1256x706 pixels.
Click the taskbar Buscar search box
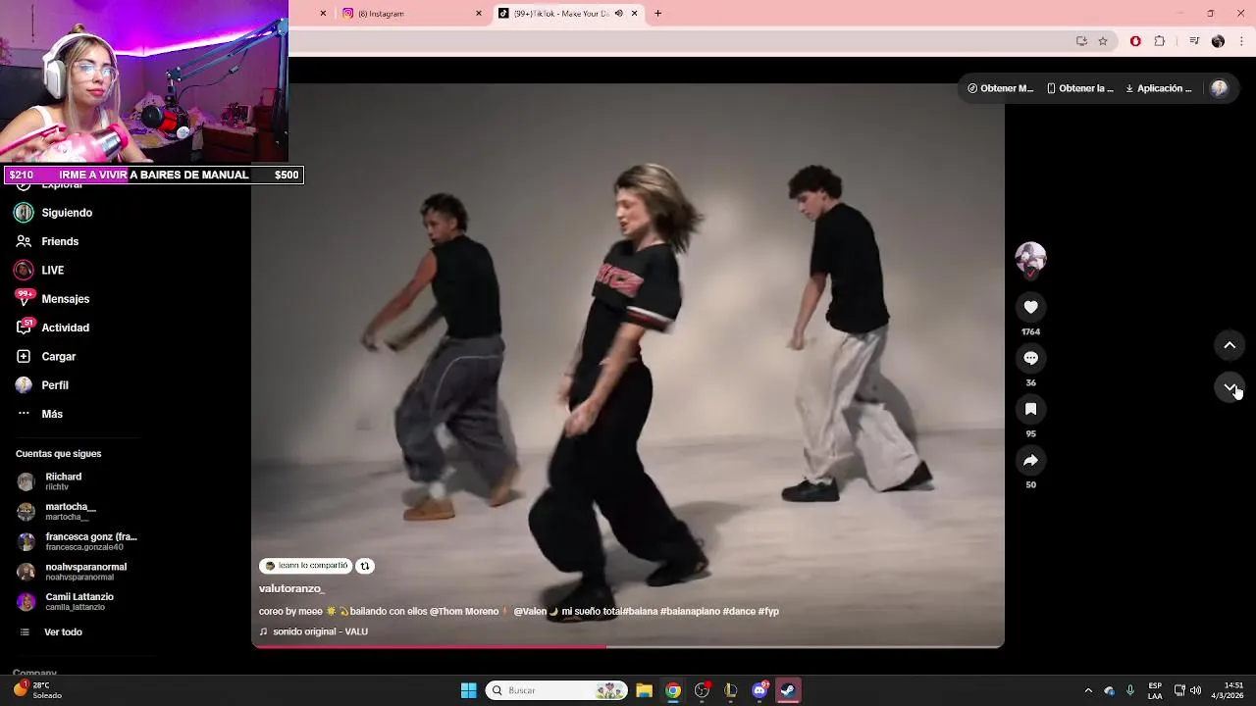coord(556,690)
